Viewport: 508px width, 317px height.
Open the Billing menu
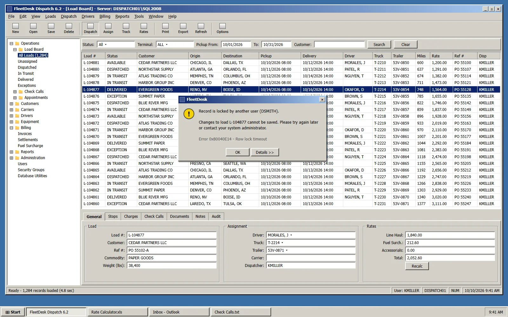105,16
